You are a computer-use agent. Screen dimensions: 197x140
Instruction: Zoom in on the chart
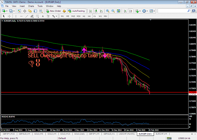pos(107,11)
